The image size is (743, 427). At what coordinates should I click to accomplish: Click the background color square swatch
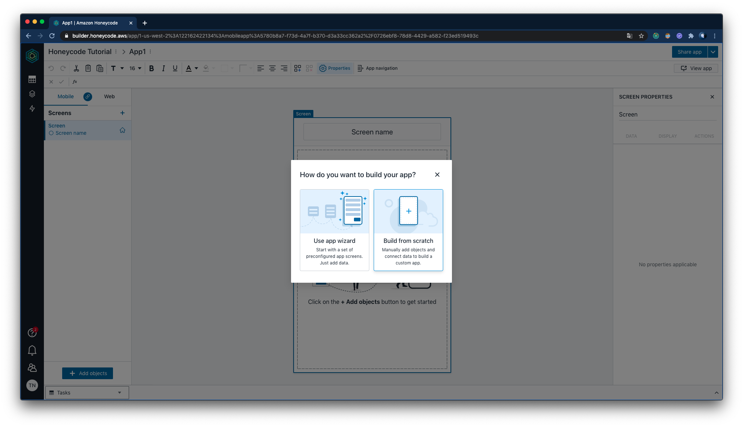[225, 68]
